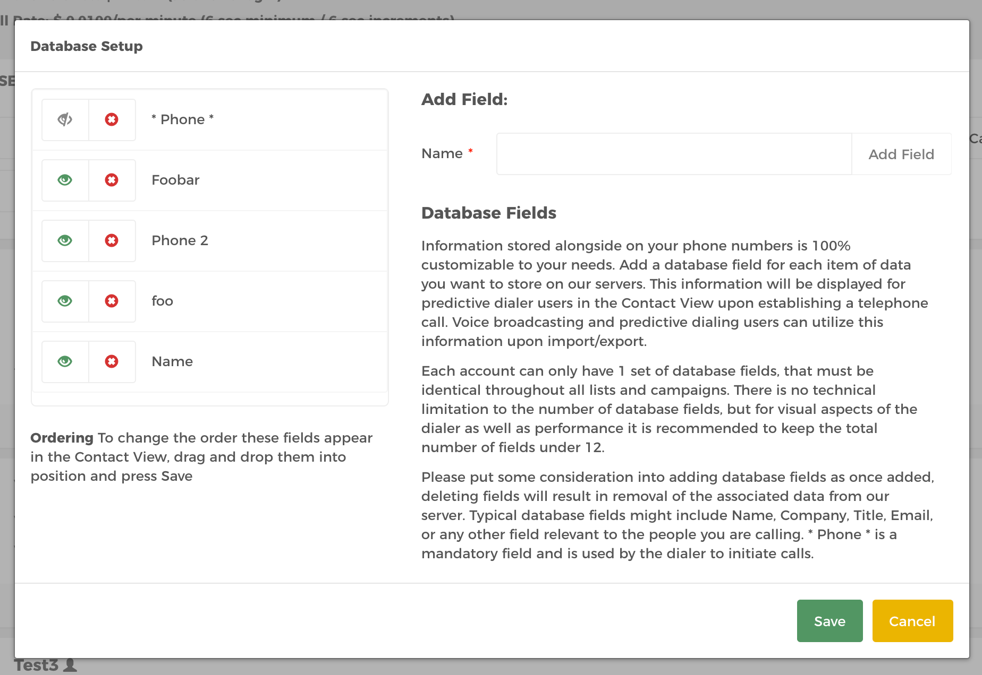
Task: Select the Name label in the field list
Action: [172, 361]
